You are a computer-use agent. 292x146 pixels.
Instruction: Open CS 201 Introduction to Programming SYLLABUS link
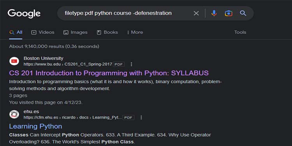[x=109, y=73]
